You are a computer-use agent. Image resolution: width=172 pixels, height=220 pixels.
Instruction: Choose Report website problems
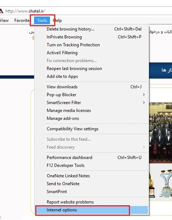pyautogui.click(x=92, y=202)
